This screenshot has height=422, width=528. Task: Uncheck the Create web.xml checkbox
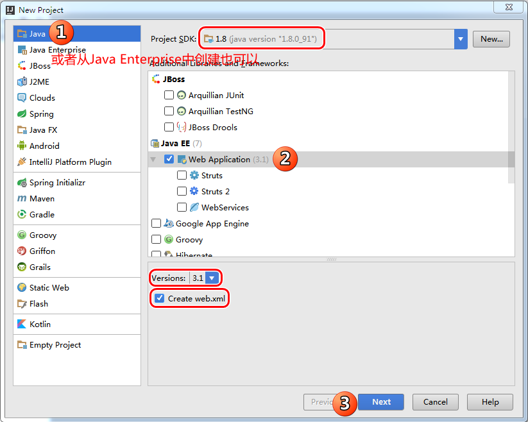[x=159, y=298]
